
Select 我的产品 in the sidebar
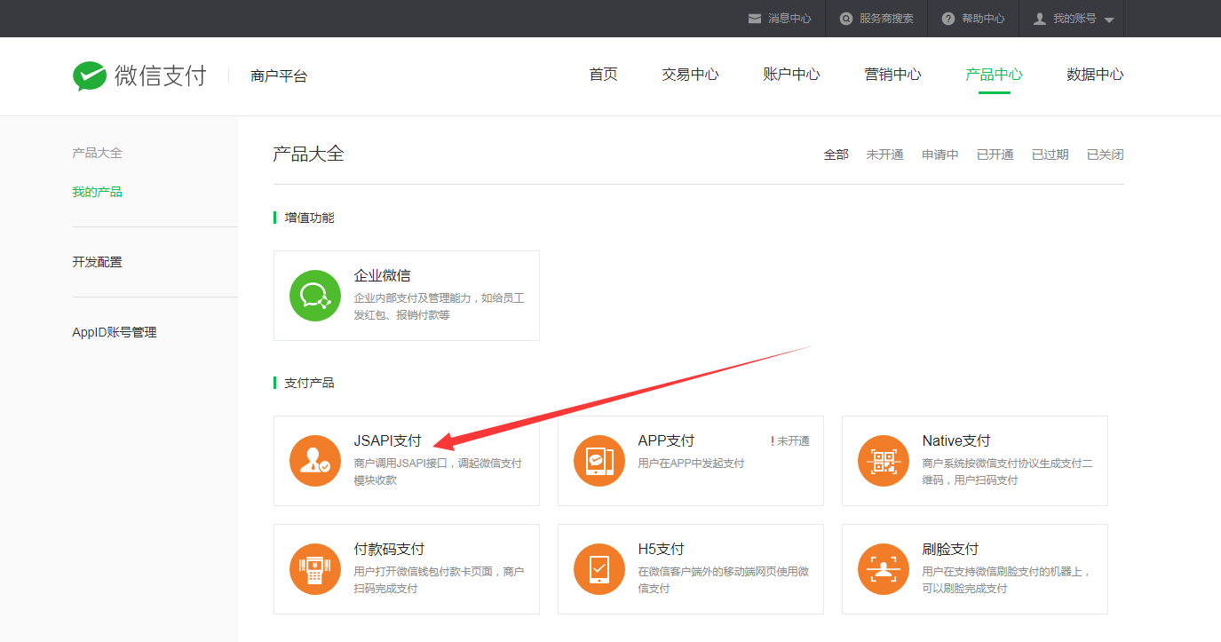point(97,192)
